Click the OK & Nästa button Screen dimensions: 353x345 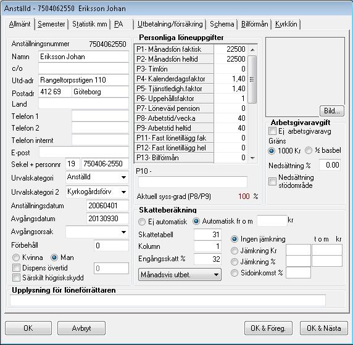[x=324, y=328]
